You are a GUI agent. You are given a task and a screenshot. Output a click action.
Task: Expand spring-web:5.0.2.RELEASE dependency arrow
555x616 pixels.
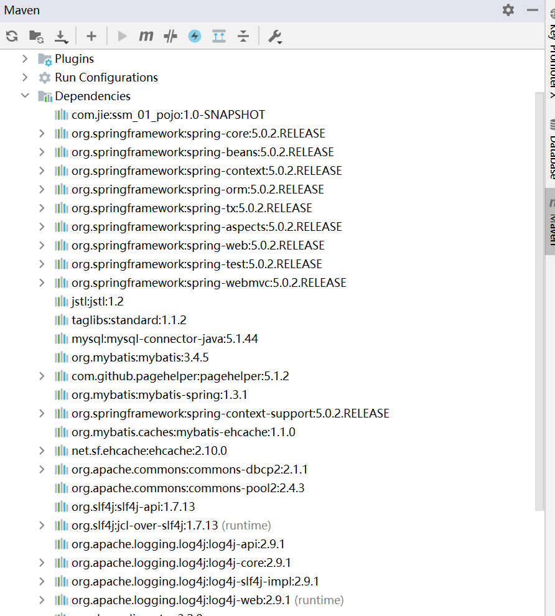tap(42, 246)
